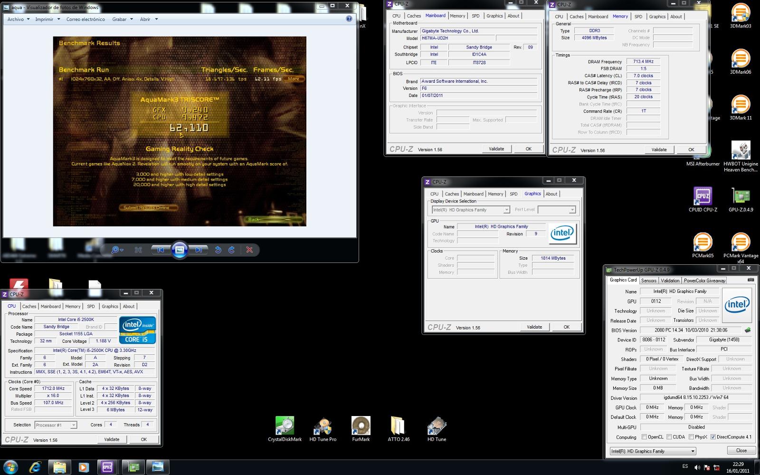The image size is (760, 475).
Task: Open Grabar dropdown menu
Action: tap(123, 19)
